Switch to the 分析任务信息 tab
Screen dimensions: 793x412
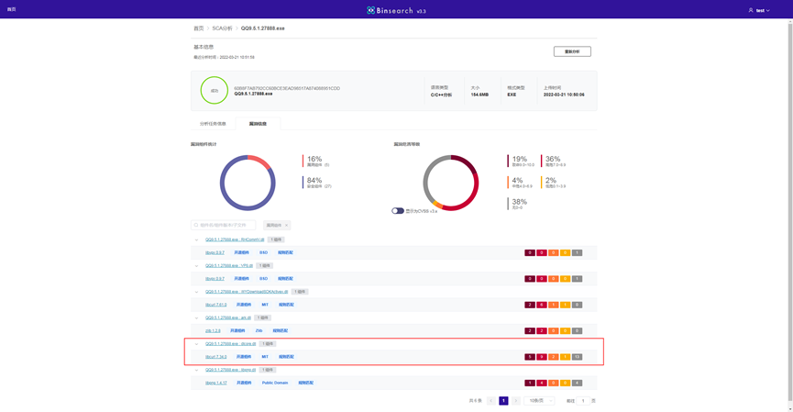point(213,124)
